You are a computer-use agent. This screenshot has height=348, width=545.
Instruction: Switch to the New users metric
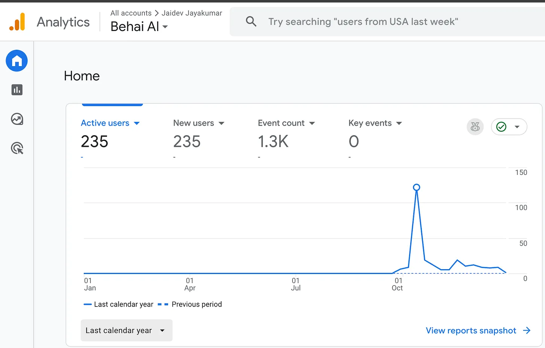(x=194, y=123)
